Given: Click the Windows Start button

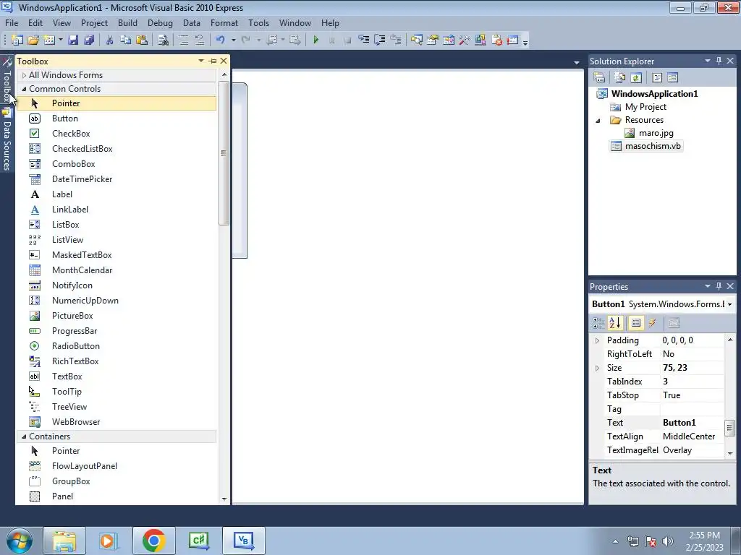Looking at the screenshot, I should [x=20, y=541].
